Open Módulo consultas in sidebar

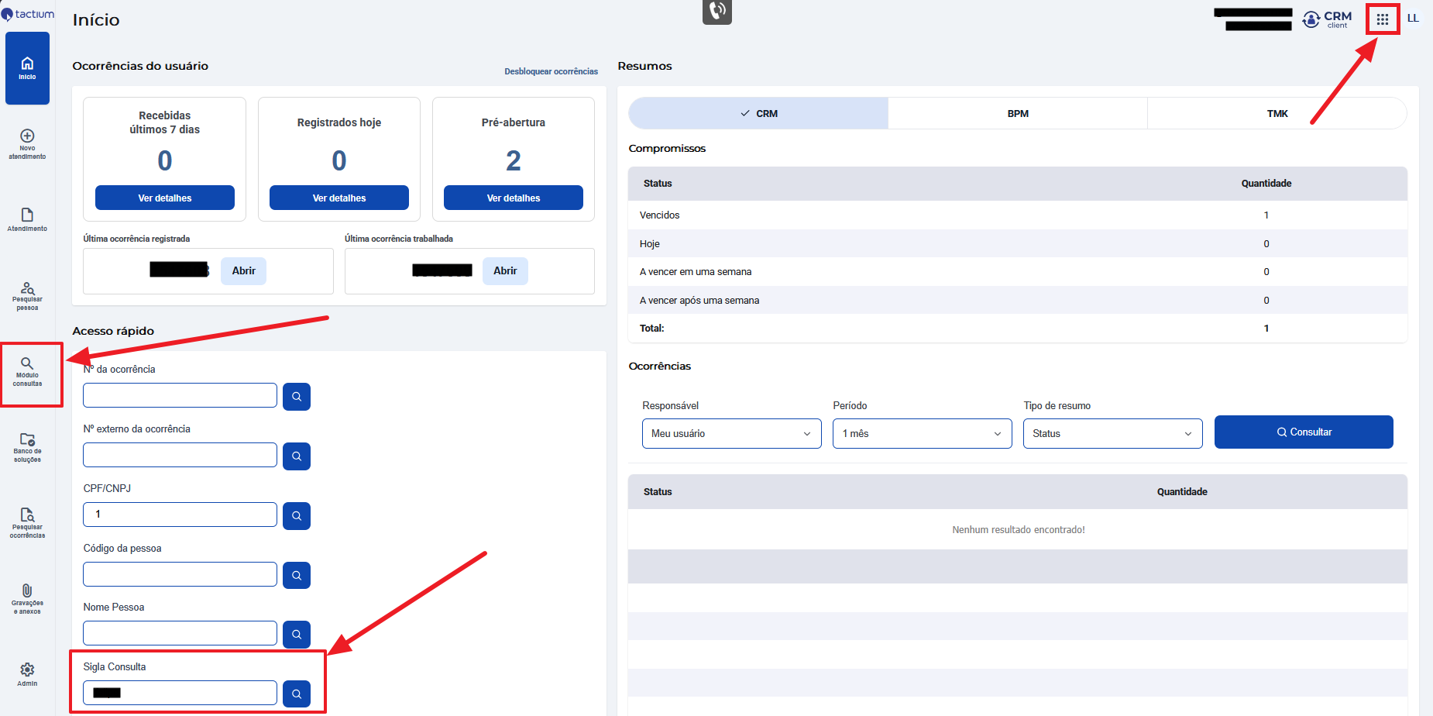27,372
